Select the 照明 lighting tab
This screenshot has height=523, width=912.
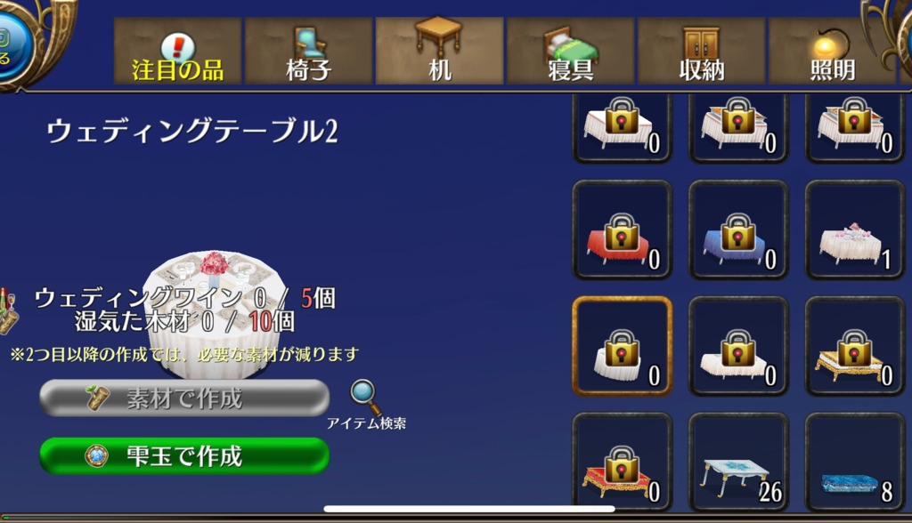point(833,51)
